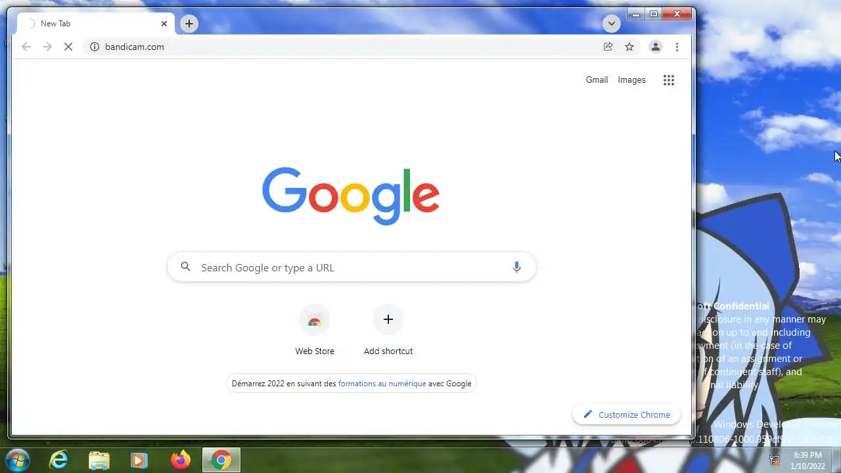Viewport: 841px width, 473px height.
Task: Go forward using the forward arrow
Action: (x=47, y=47)
